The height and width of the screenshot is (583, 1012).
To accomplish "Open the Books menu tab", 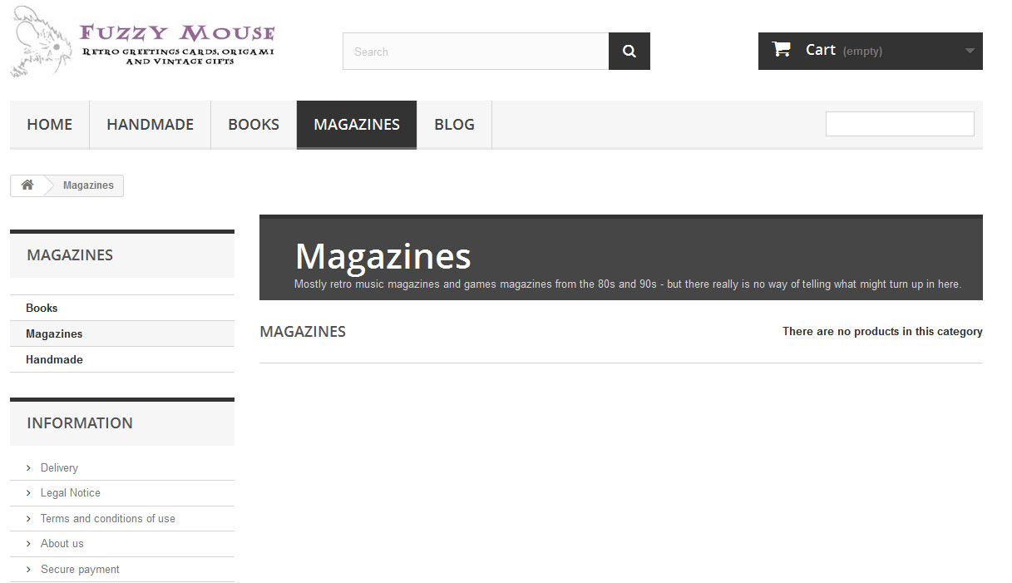I will click(x=254, y=125).
